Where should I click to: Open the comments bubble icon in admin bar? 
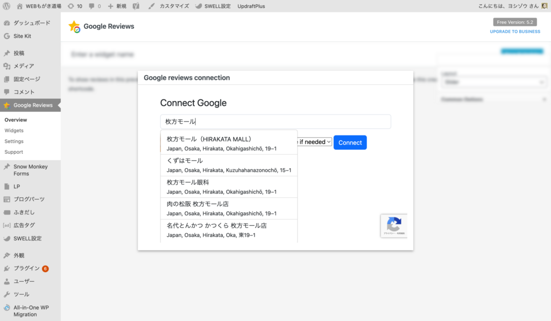(91, 6)
